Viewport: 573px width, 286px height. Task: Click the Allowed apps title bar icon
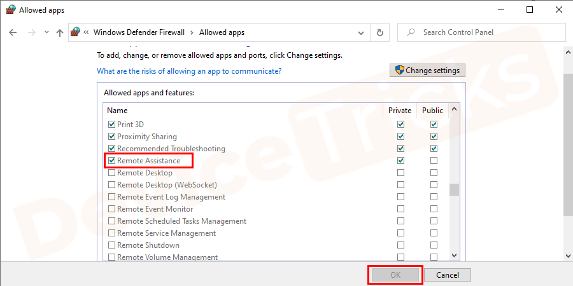(x=11, y=10)
